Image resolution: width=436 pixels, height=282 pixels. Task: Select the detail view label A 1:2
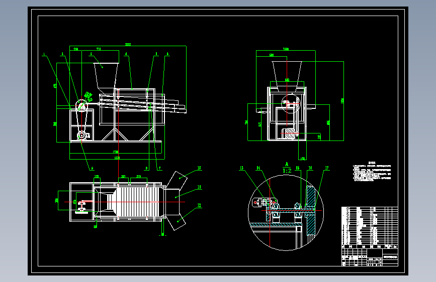tap(287, 168)
